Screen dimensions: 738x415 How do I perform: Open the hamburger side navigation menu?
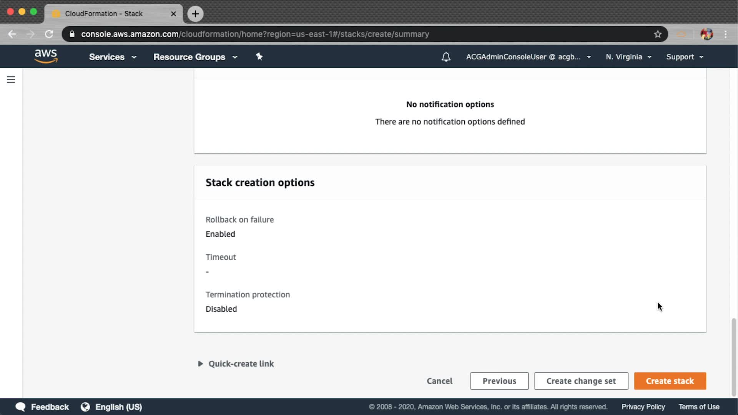pos(11,80)
